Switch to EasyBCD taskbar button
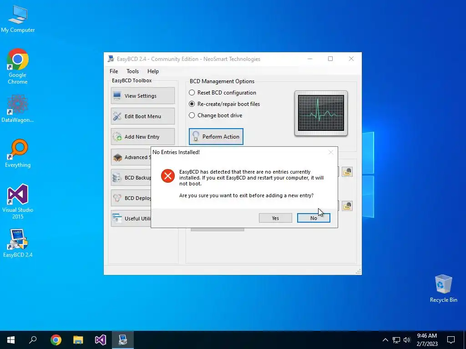466x349 pixels. point(123,340)
